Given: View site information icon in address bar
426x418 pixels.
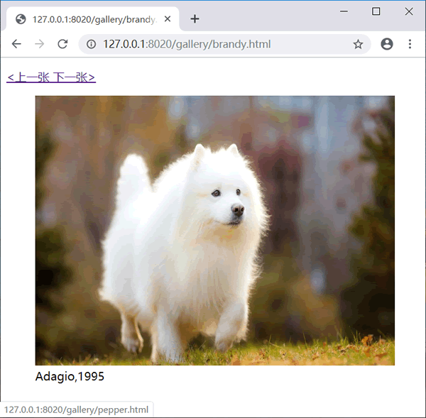Looking at the screenshot, I should click(x=92, y=44).
